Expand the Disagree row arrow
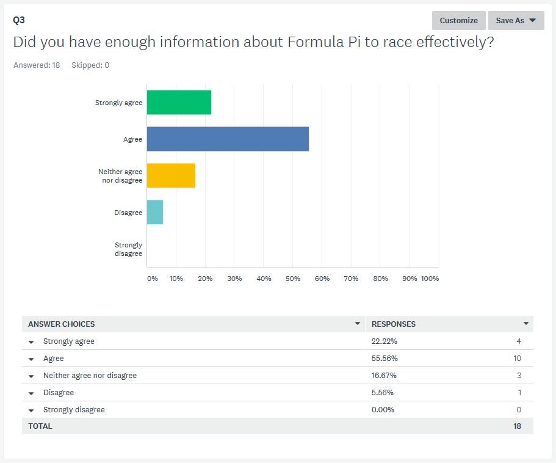Image resolution: width=556 pixels, height=463 pixels. tap(31, 393)
